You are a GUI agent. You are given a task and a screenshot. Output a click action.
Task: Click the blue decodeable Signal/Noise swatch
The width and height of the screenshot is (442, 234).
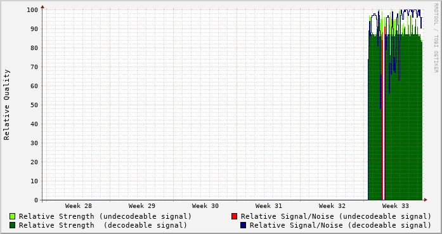243,225
